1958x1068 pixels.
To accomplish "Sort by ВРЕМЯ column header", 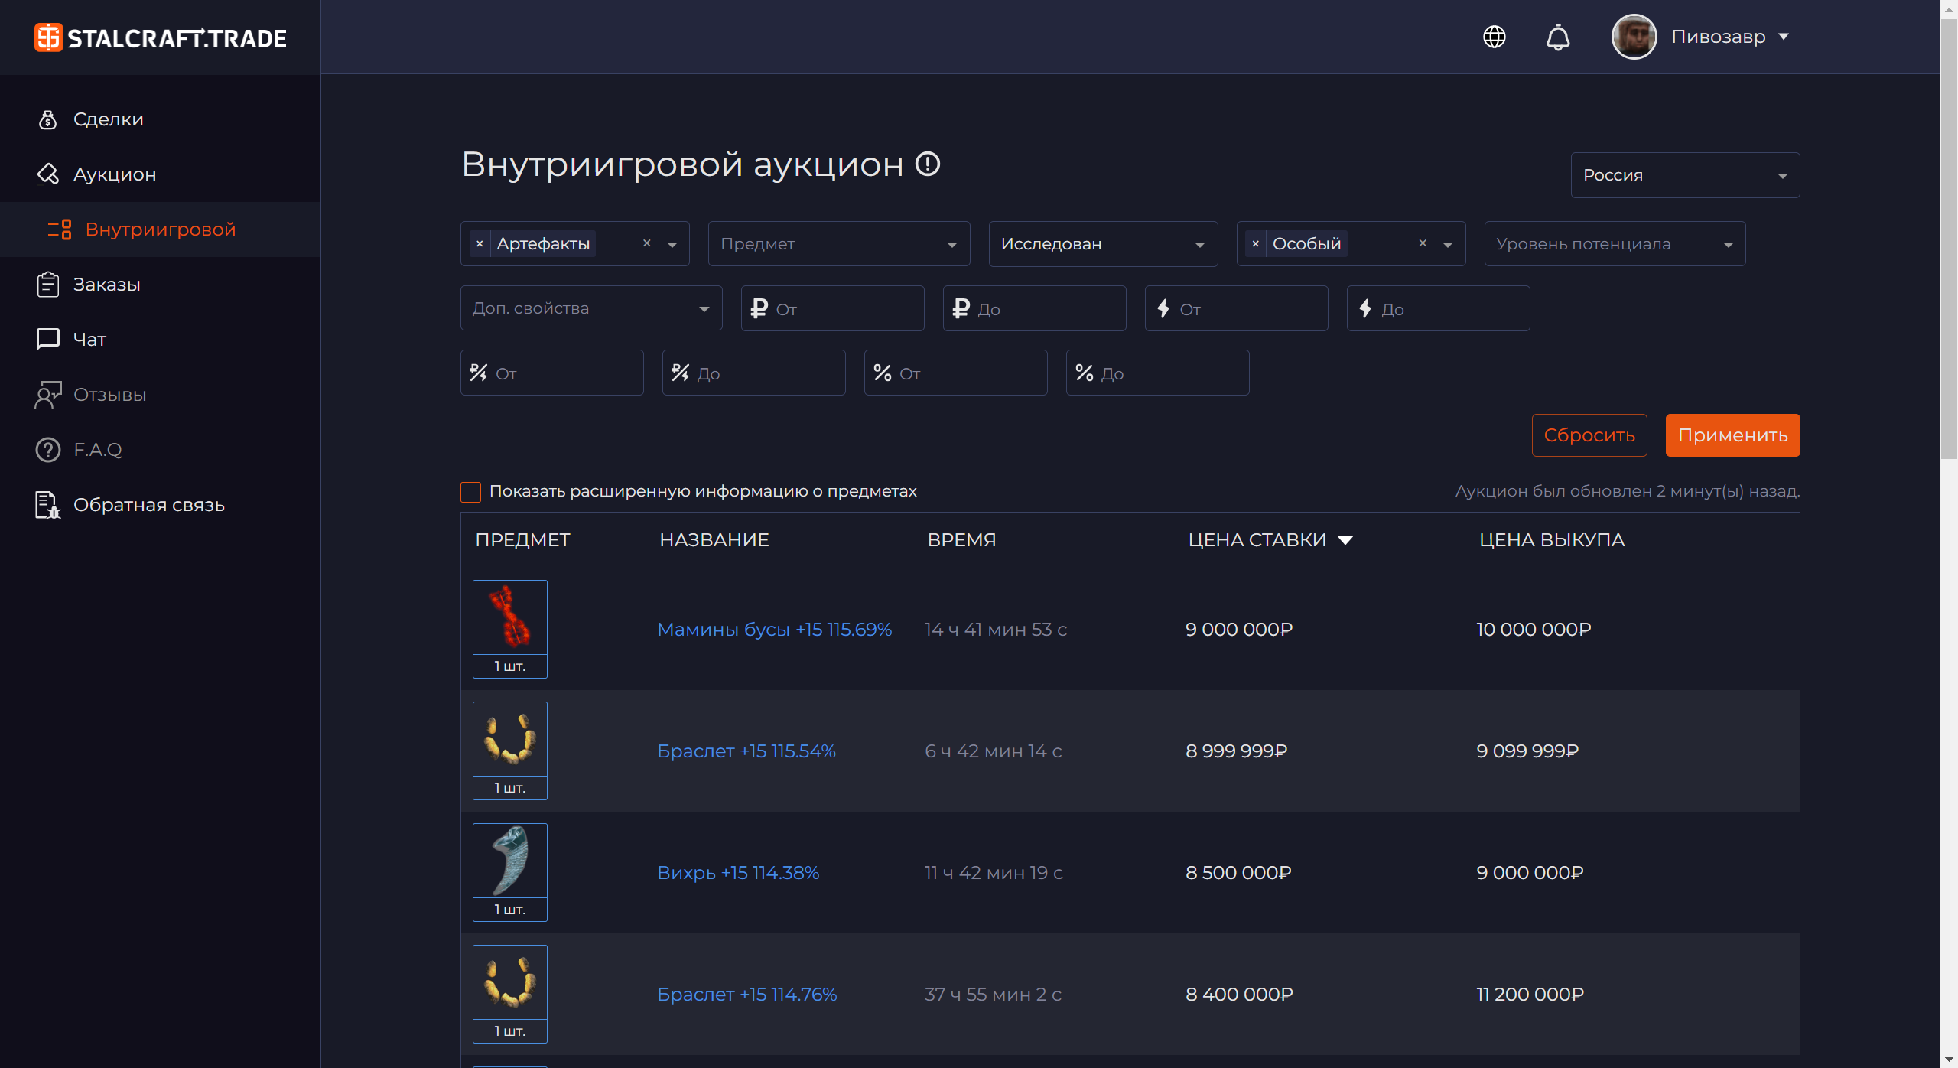I will [961, 540].
